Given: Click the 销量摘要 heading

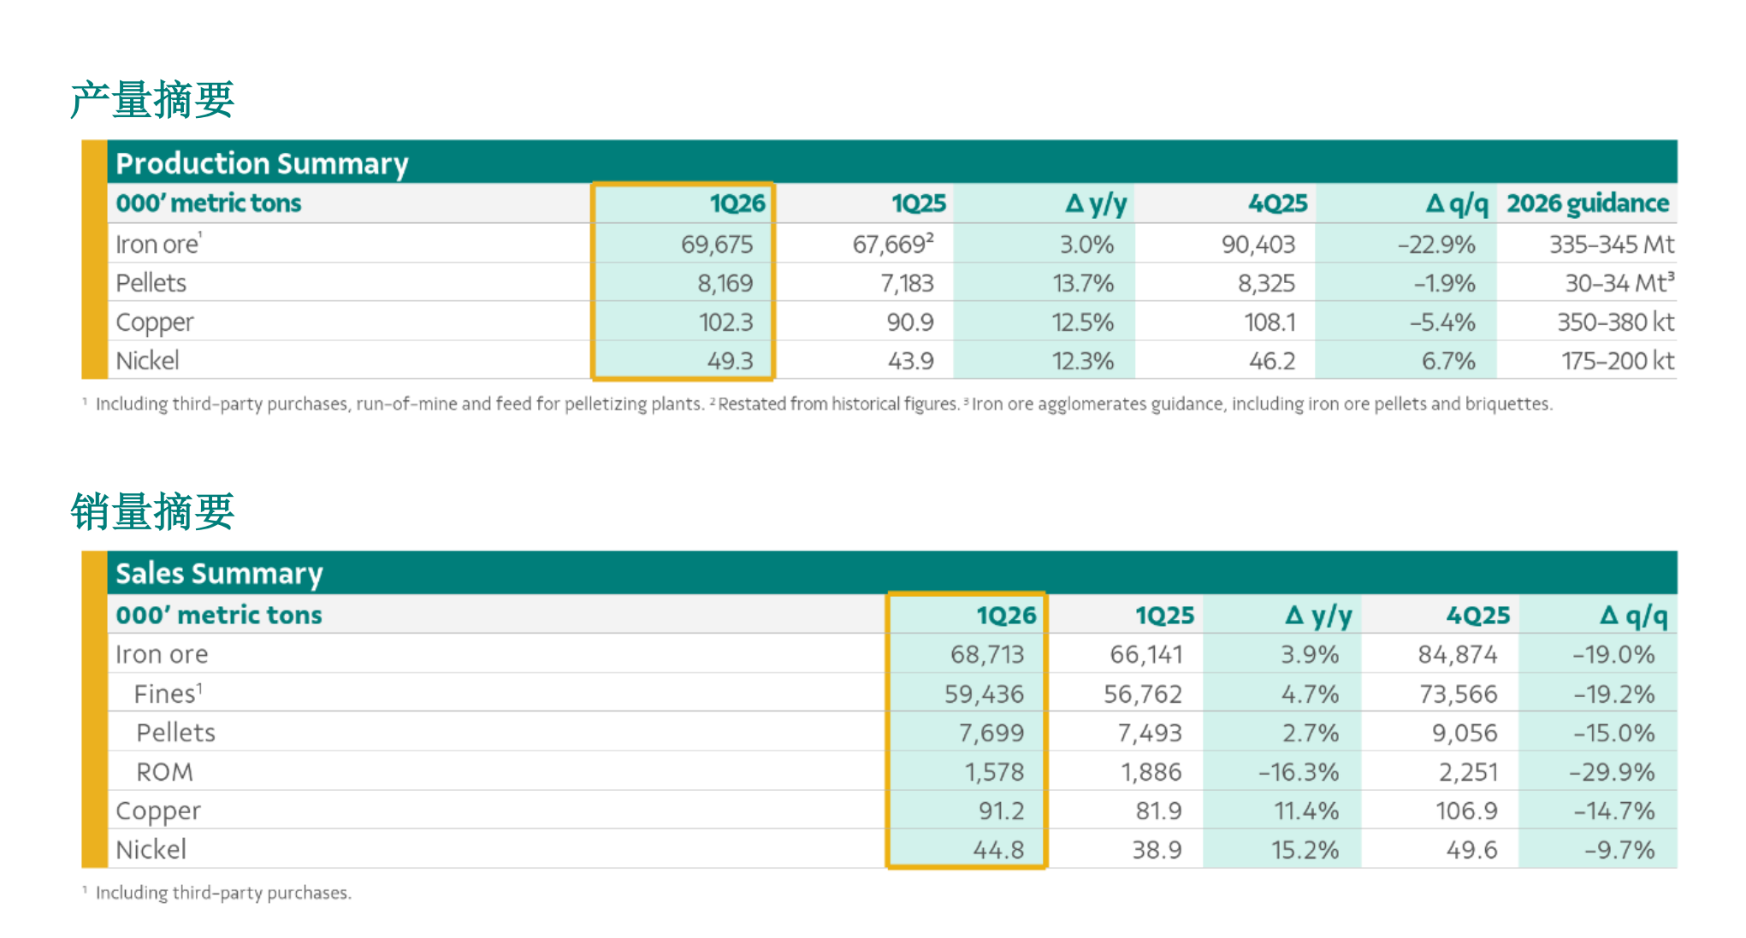Looking at the screenshot, I should pos(152,511).
